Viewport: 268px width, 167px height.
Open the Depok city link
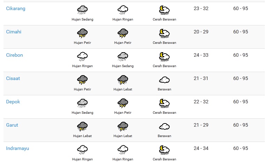[x=13, y=102]
